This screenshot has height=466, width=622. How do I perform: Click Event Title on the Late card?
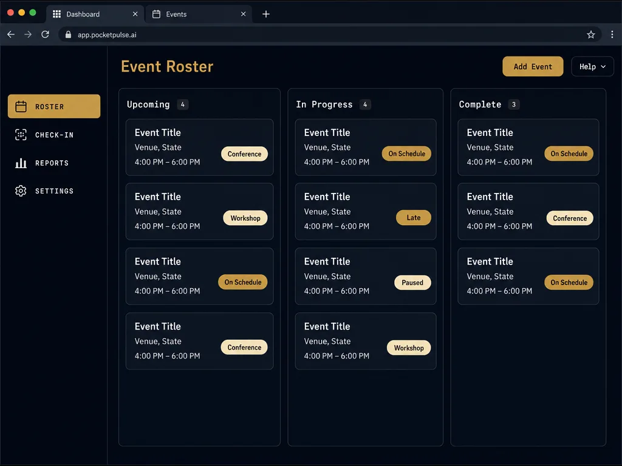click(327, 197)
